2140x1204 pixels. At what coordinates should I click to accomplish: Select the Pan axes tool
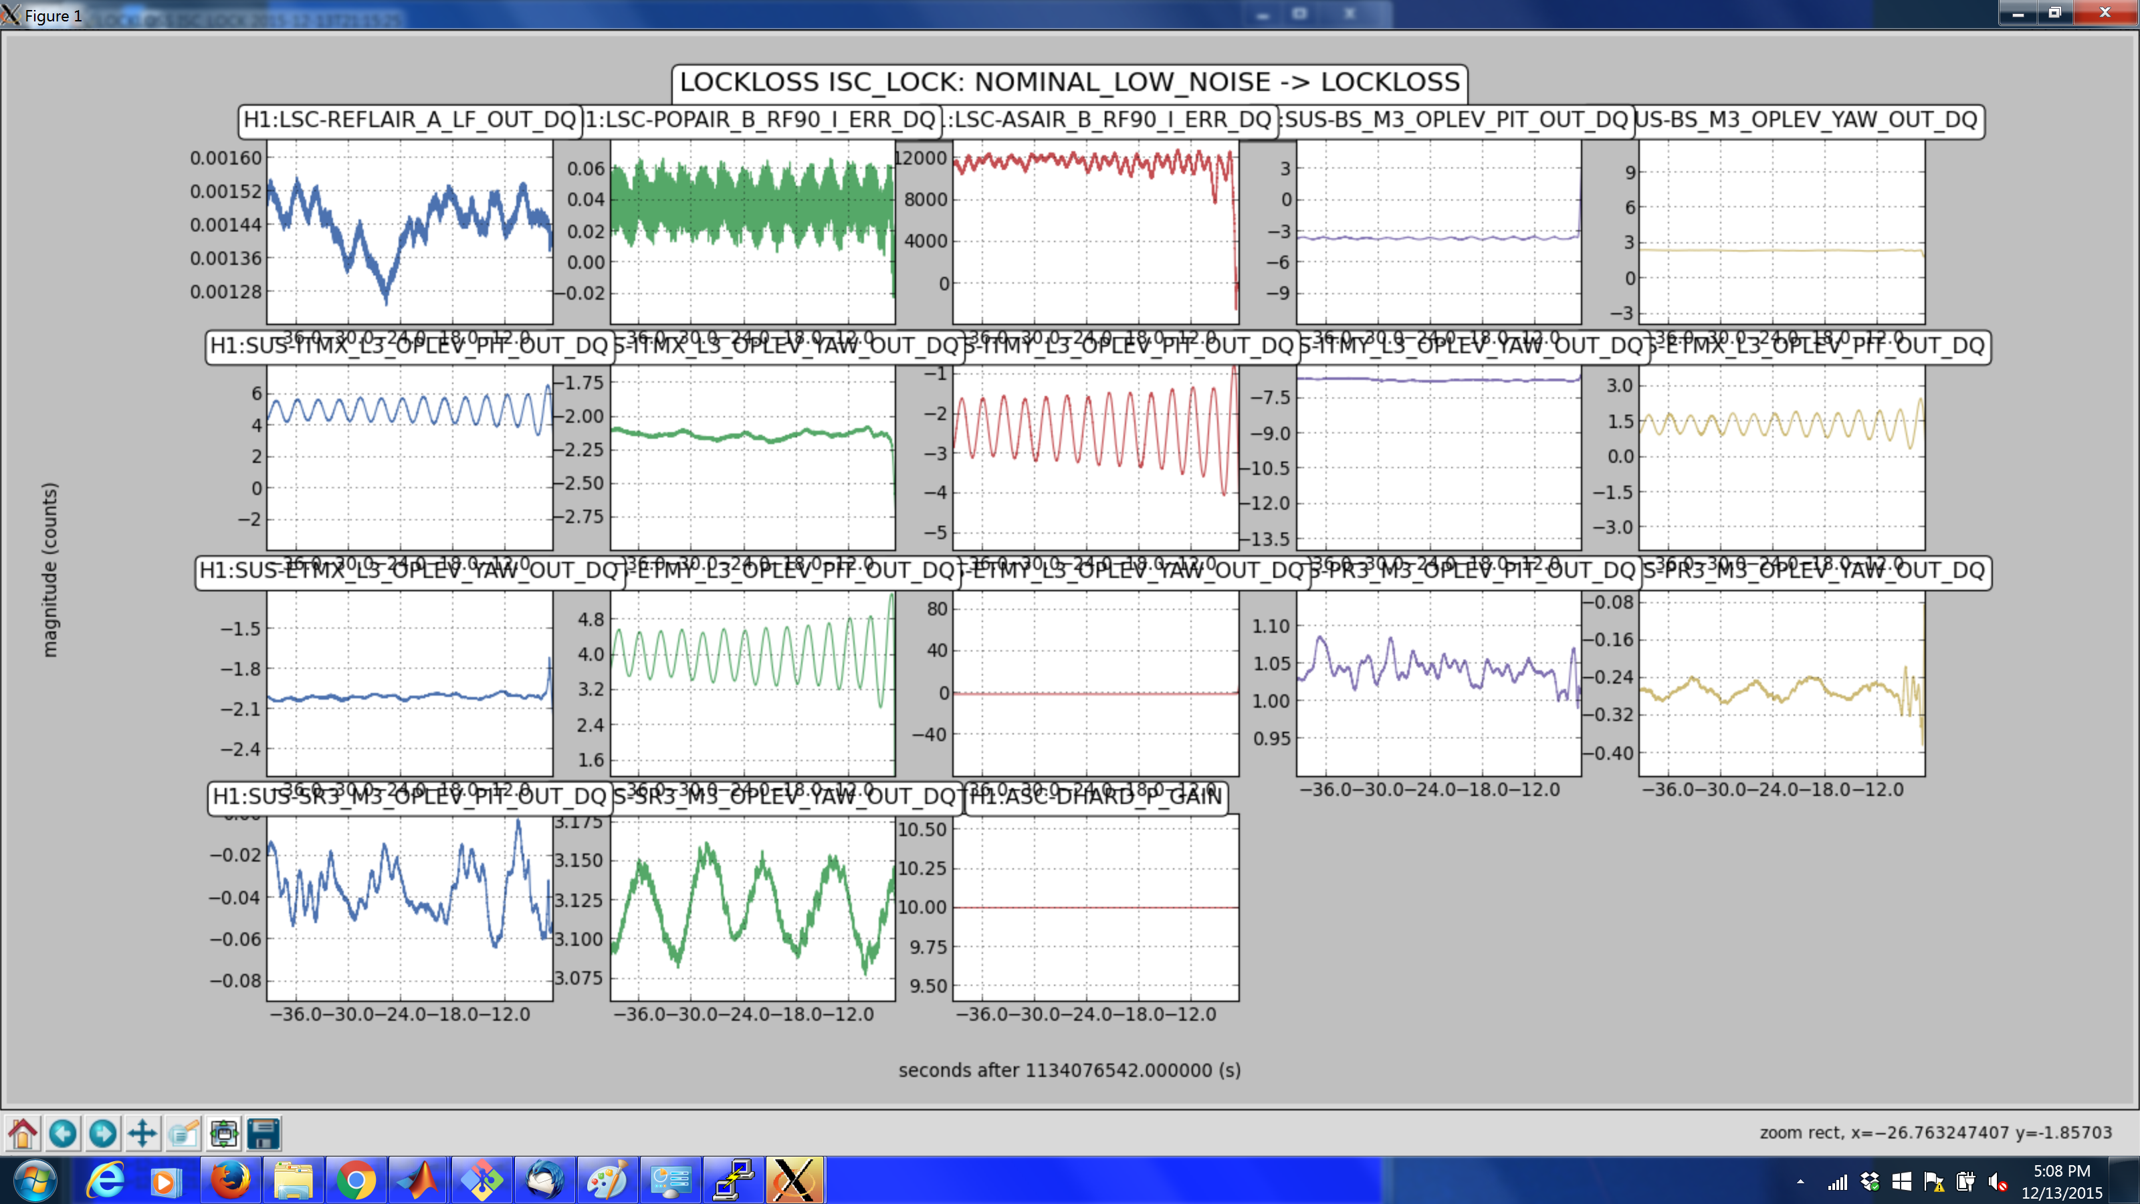point(143,1133)
